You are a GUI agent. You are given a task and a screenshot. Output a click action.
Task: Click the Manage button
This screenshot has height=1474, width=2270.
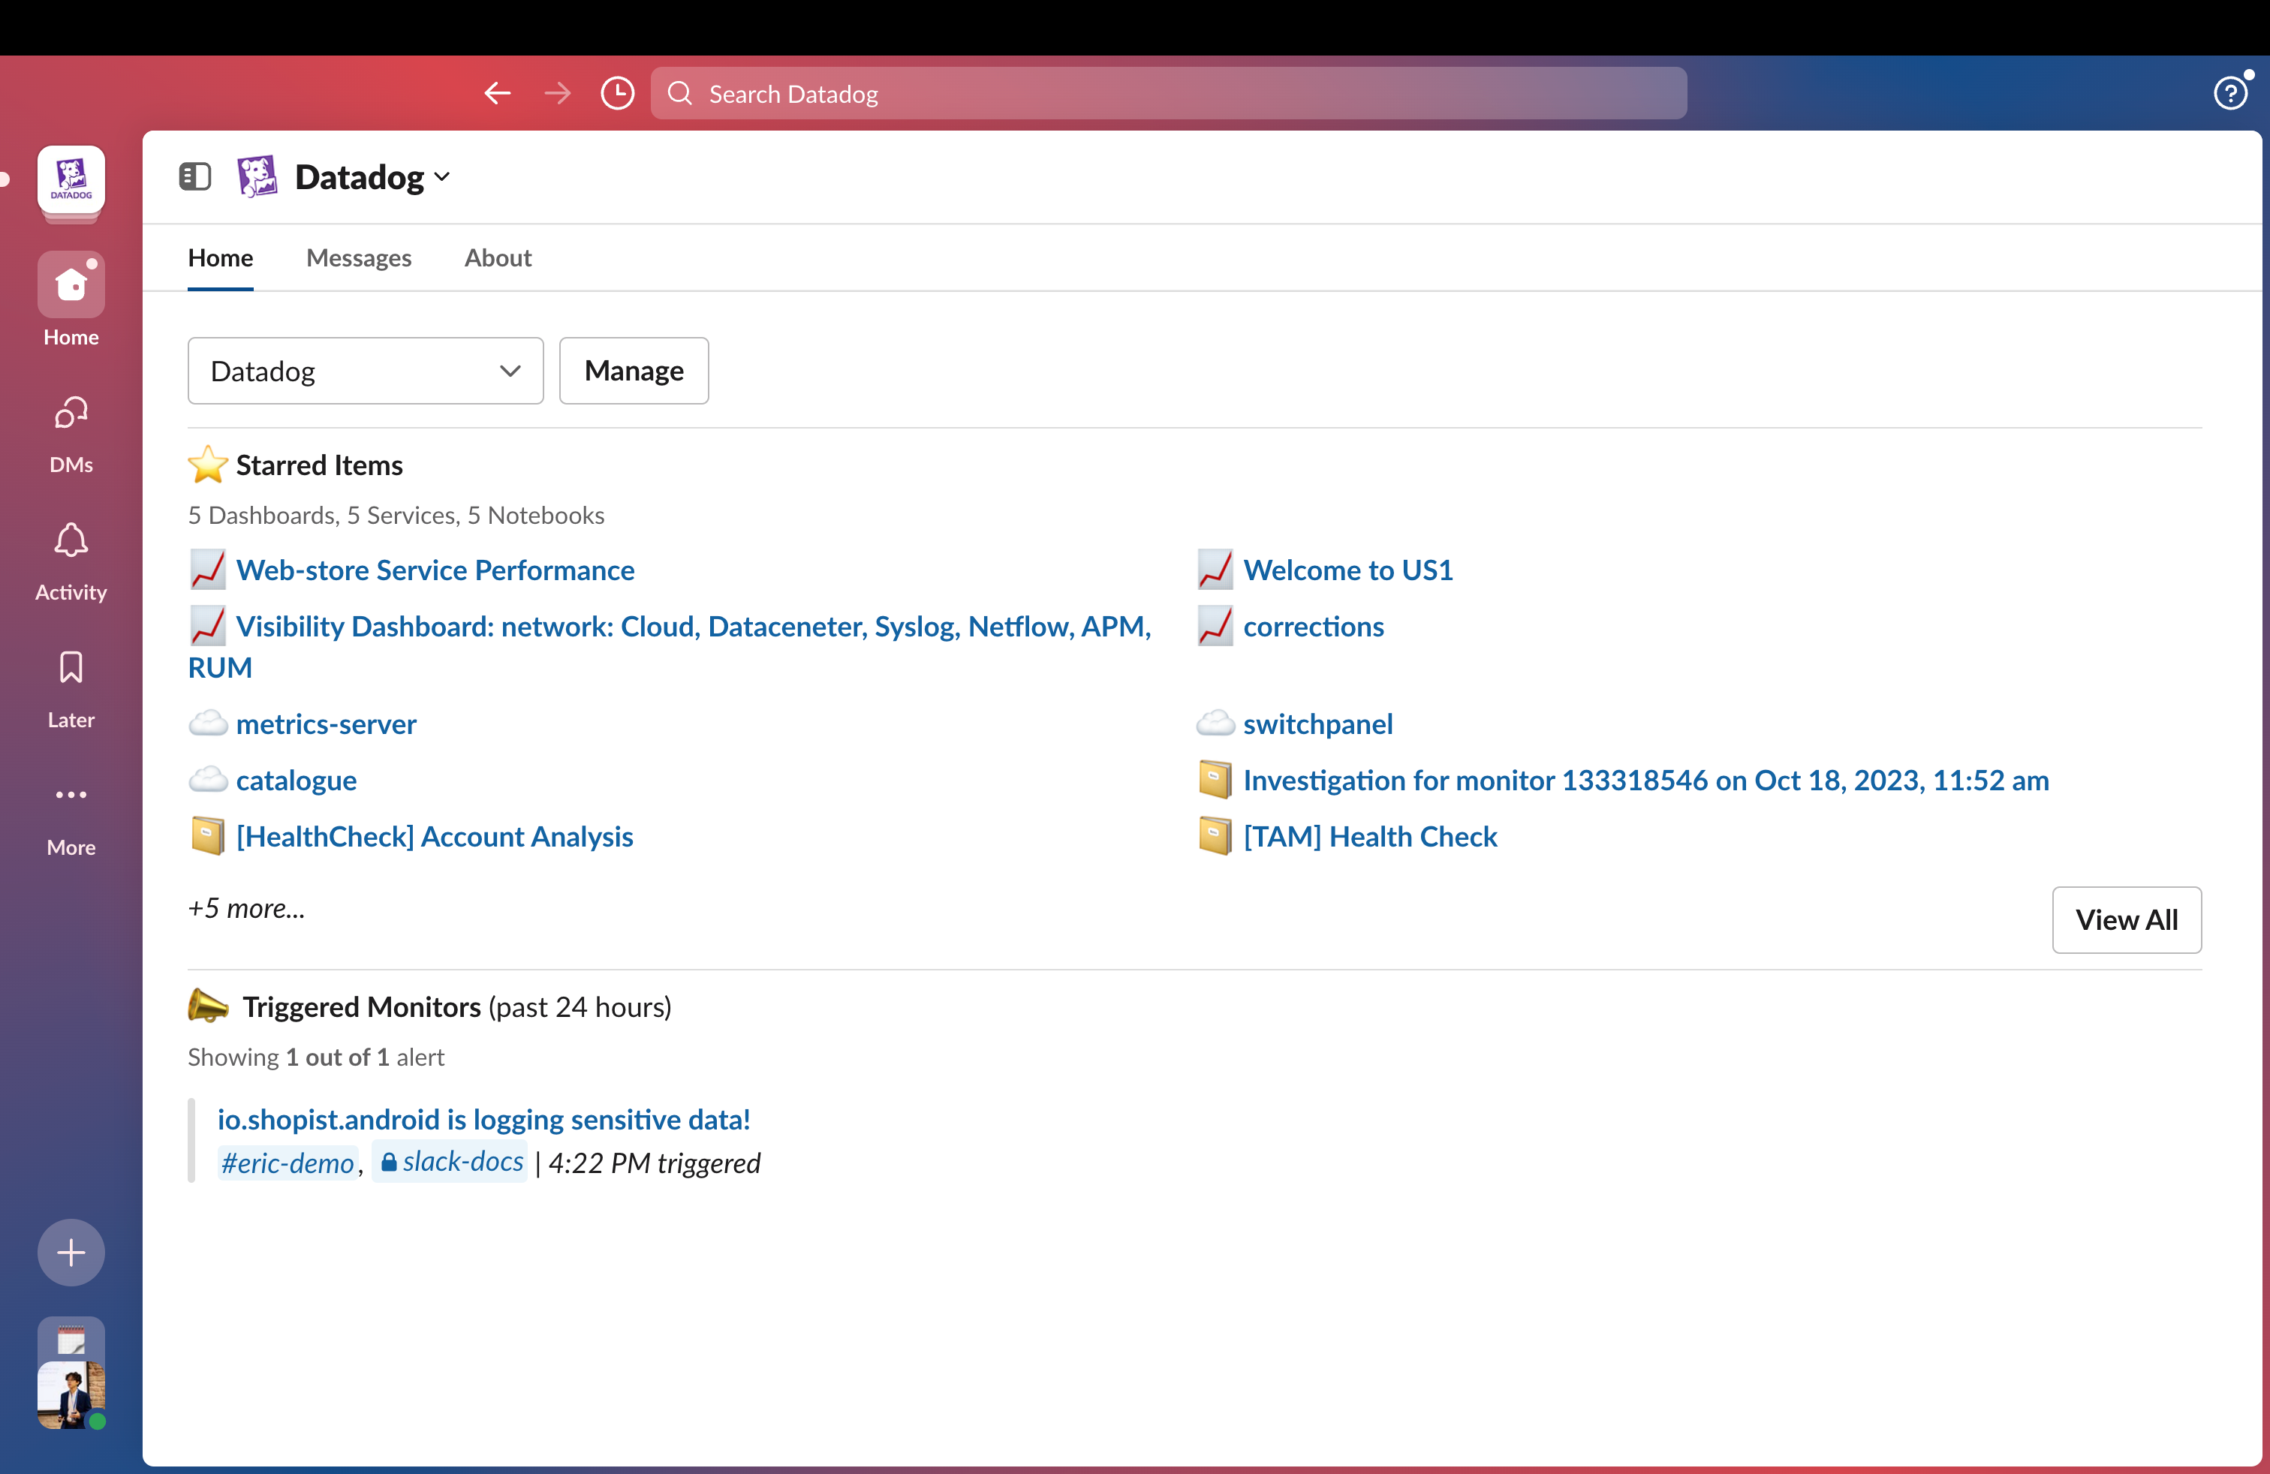point(634,371)
